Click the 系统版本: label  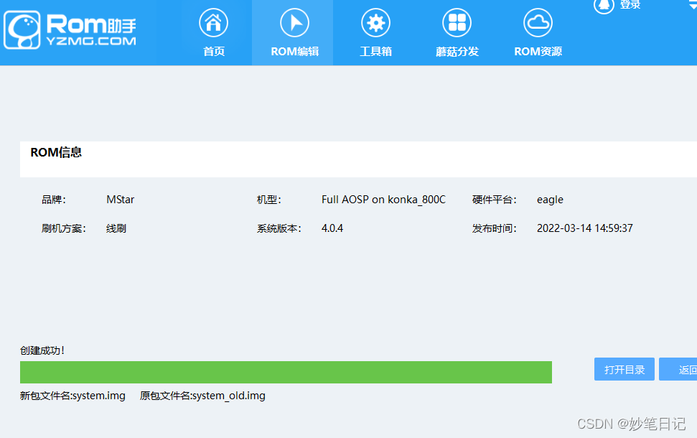point(279,228)
